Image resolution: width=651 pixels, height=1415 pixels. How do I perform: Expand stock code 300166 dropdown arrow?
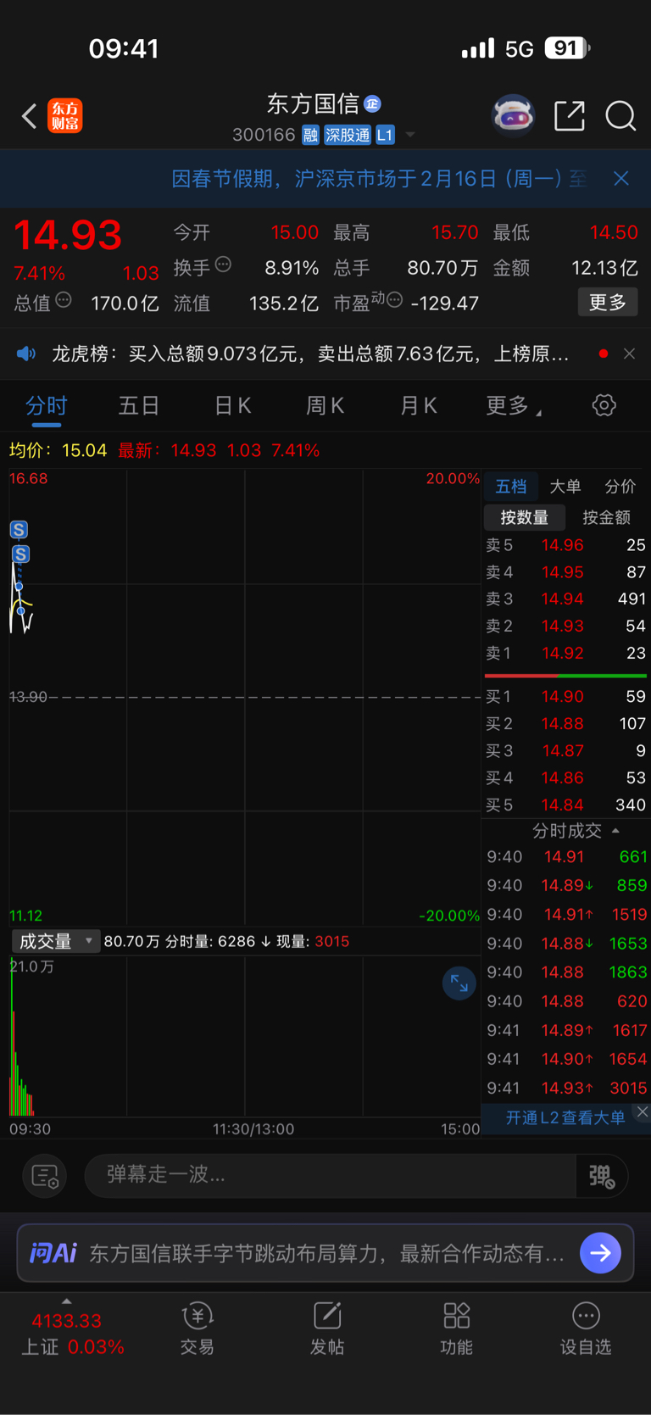[x=410, y=135]
